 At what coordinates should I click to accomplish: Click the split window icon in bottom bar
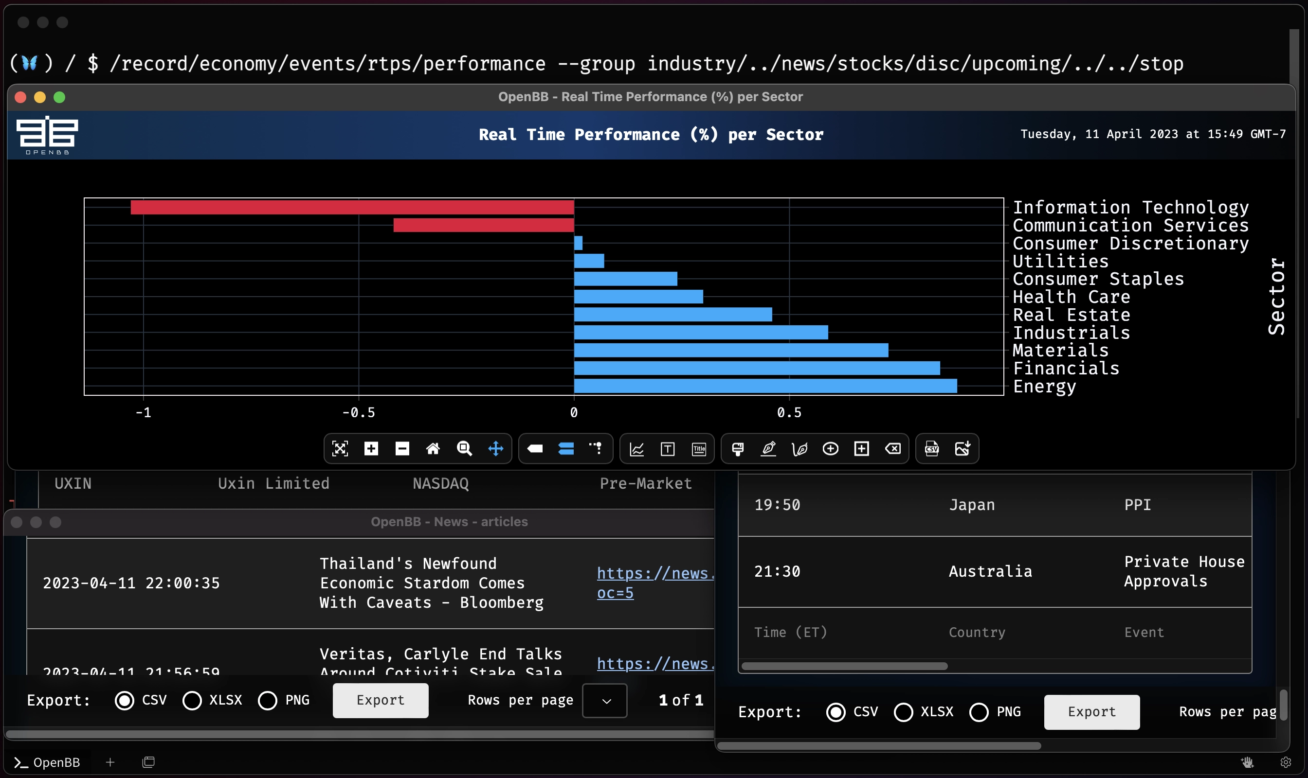148,762
